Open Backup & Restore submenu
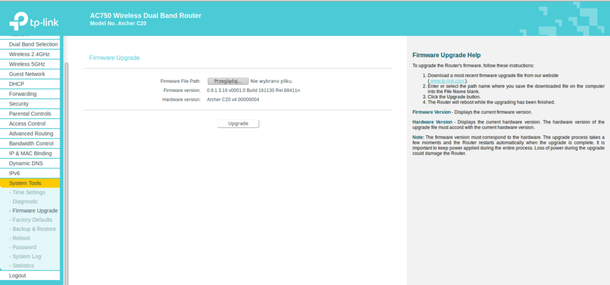The image size is (610, 285). tap(34, 229)
